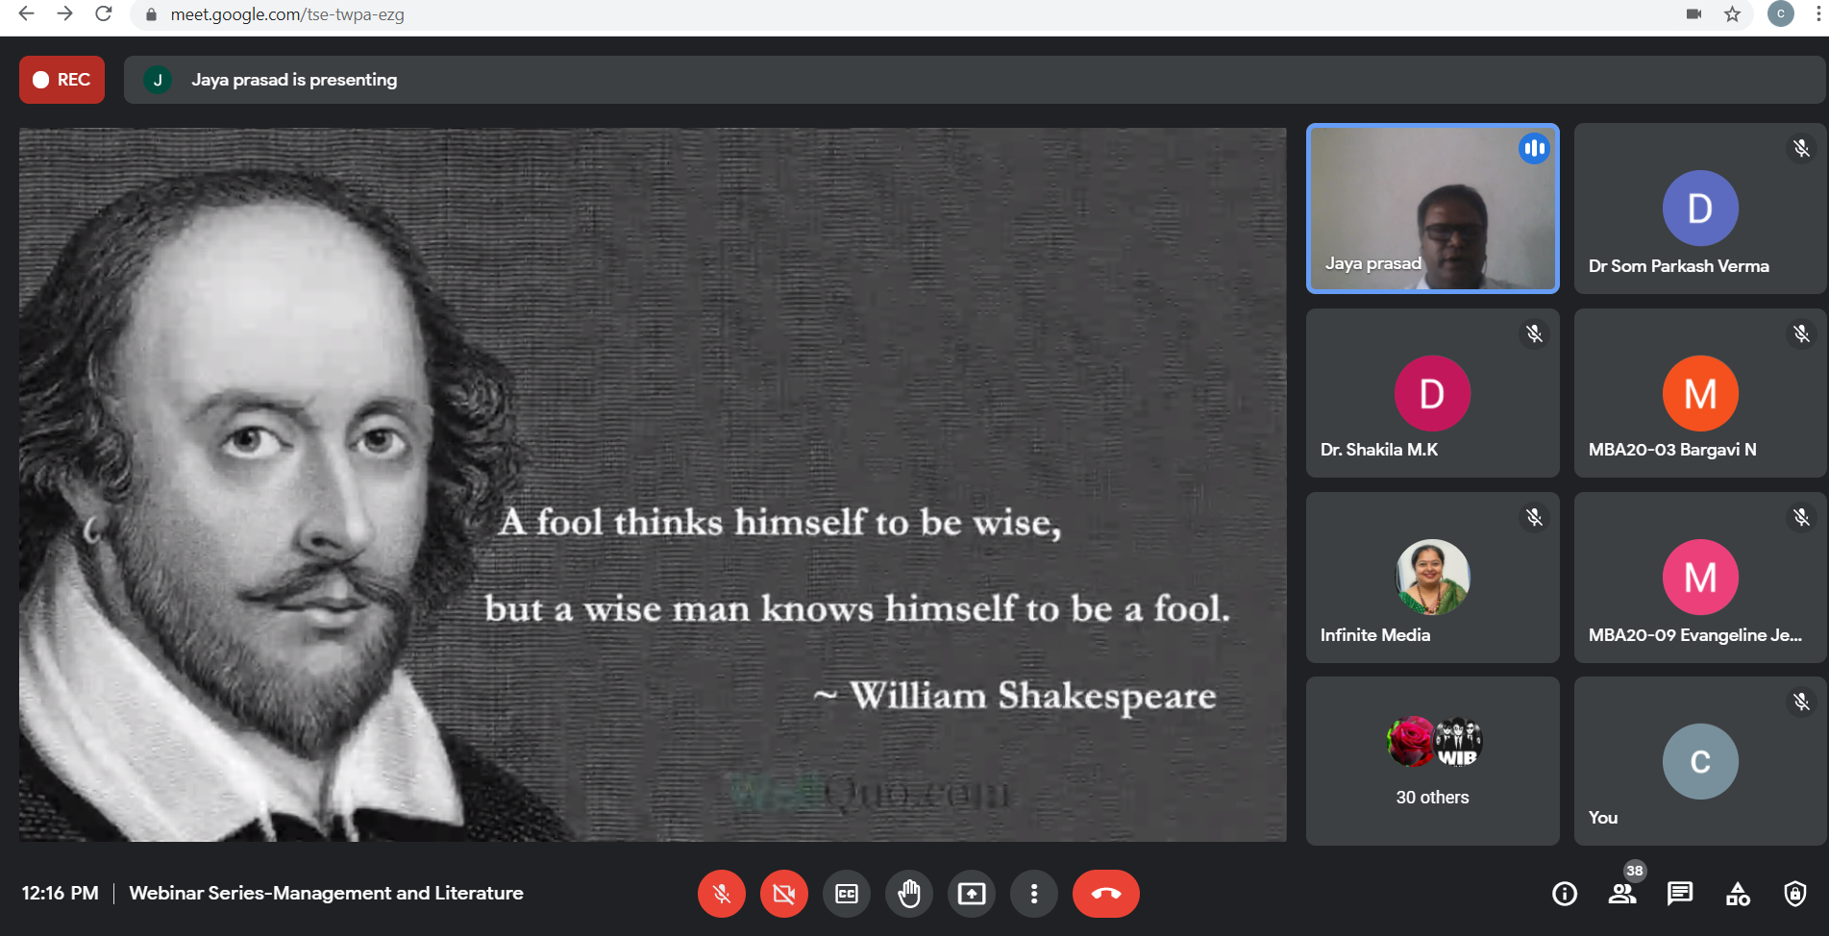Open meeting details info icon

point(1565,894)
